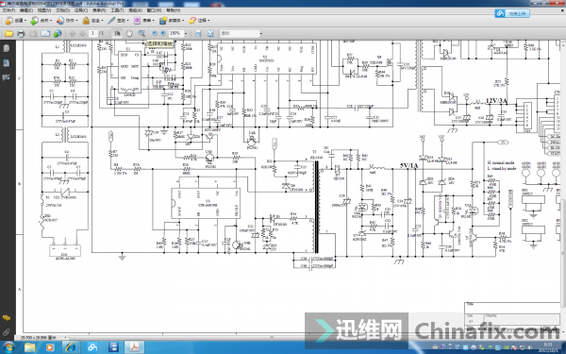Activate the marquee zoom magnifier tool

(141, 33)
